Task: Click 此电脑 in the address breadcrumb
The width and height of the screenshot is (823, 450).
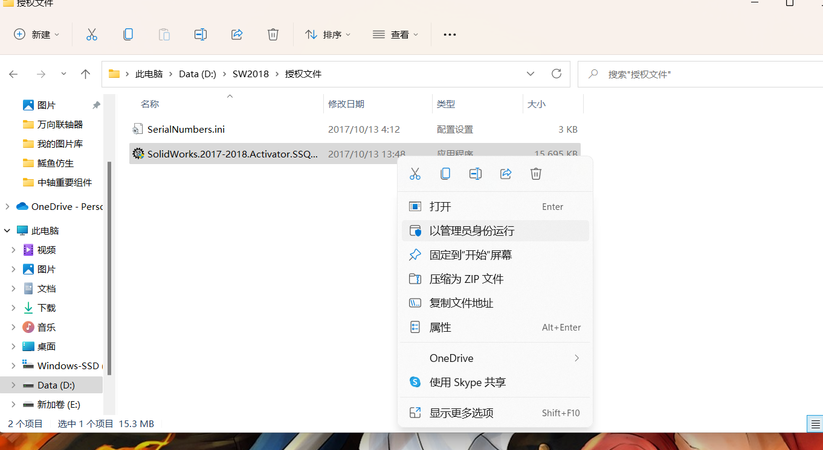Action: (149, 74)
